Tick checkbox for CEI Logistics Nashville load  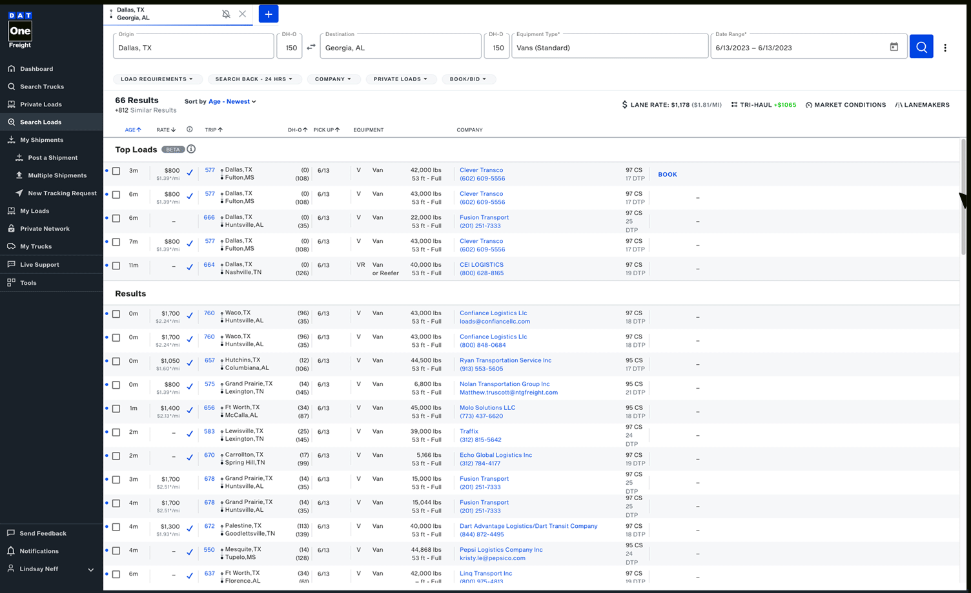pyautogui.click(x=116, y=266)
